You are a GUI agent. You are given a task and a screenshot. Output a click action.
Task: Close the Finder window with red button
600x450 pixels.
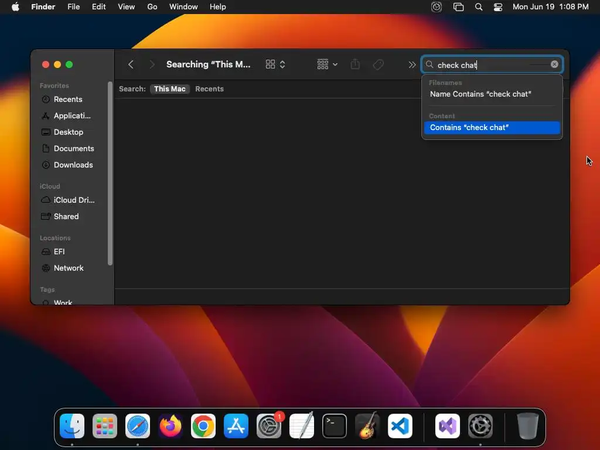coord(46,64)
